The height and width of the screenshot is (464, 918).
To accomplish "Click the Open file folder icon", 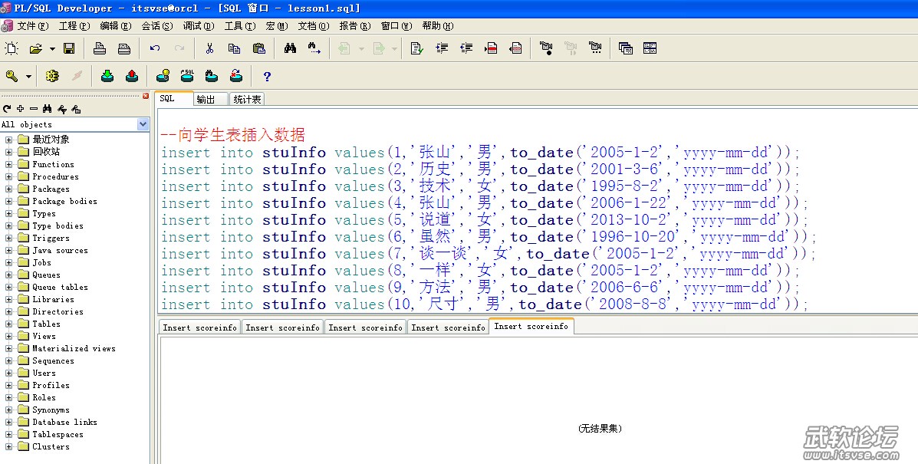I will pos(36,48).
